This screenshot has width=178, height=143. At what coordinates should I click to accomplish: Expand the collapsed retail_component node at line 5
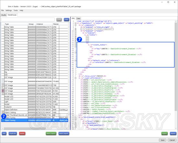tap(76, 29)
